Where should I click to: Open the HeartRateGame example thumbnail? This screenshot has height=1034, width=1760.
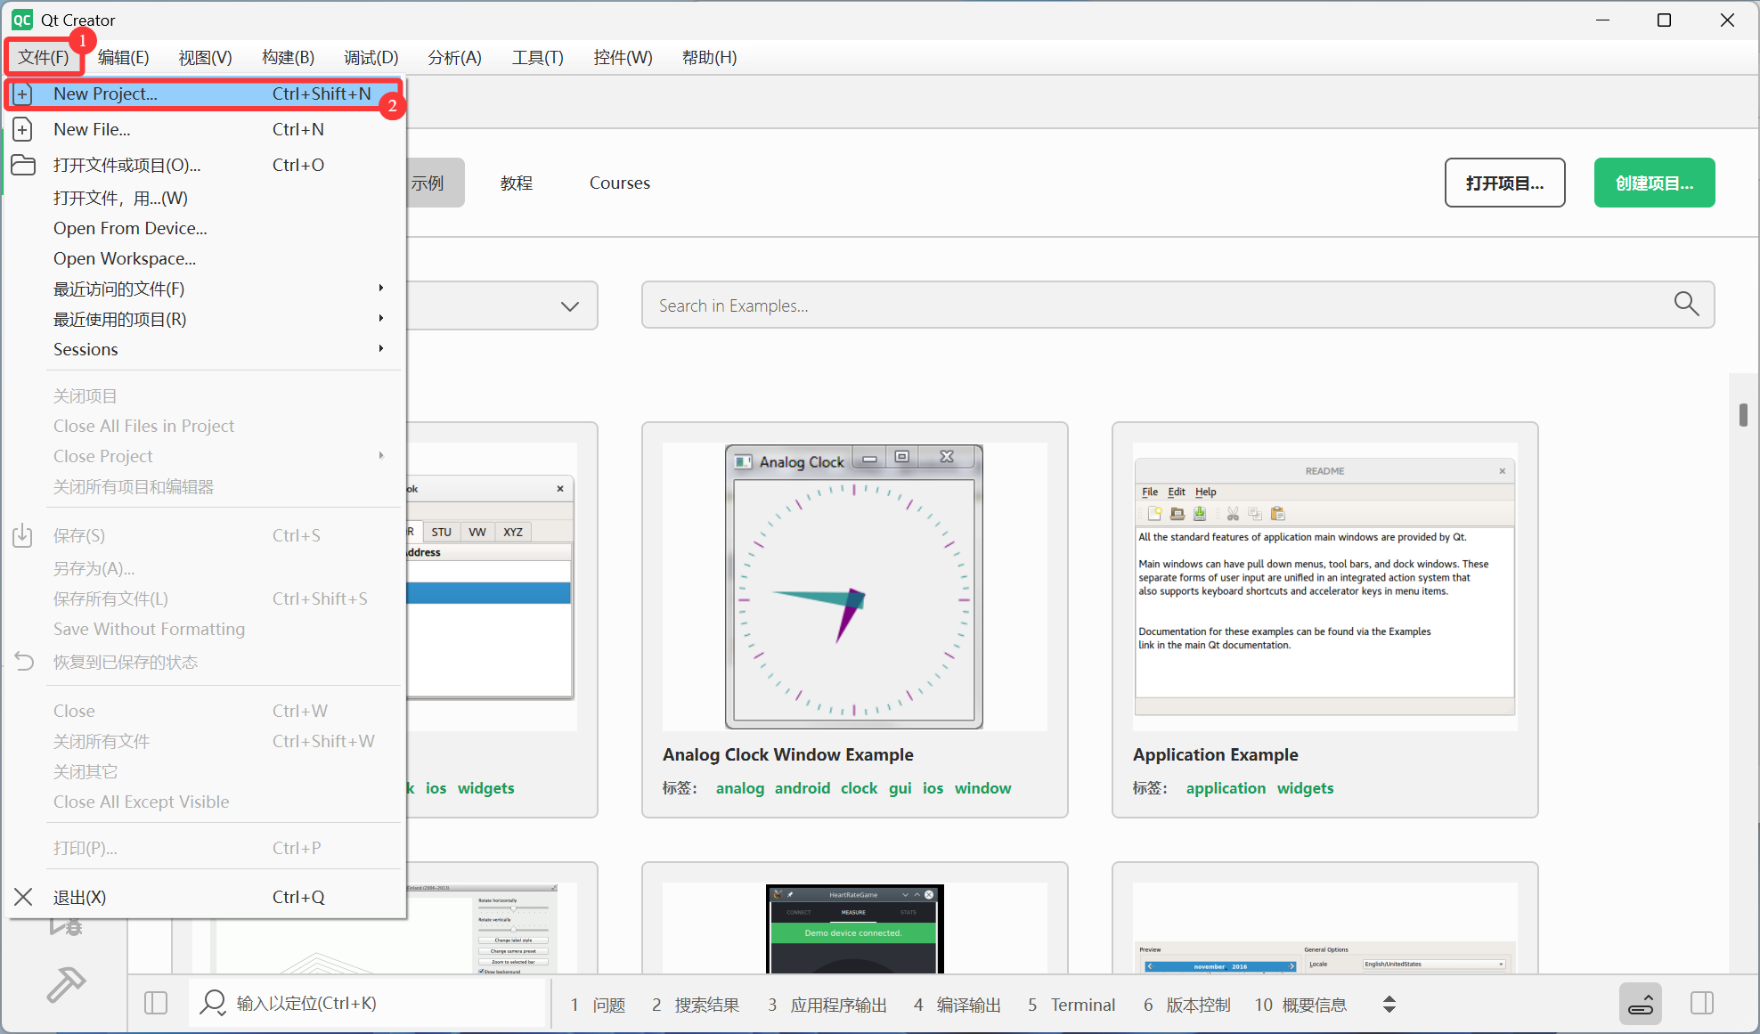coord(854,928)
